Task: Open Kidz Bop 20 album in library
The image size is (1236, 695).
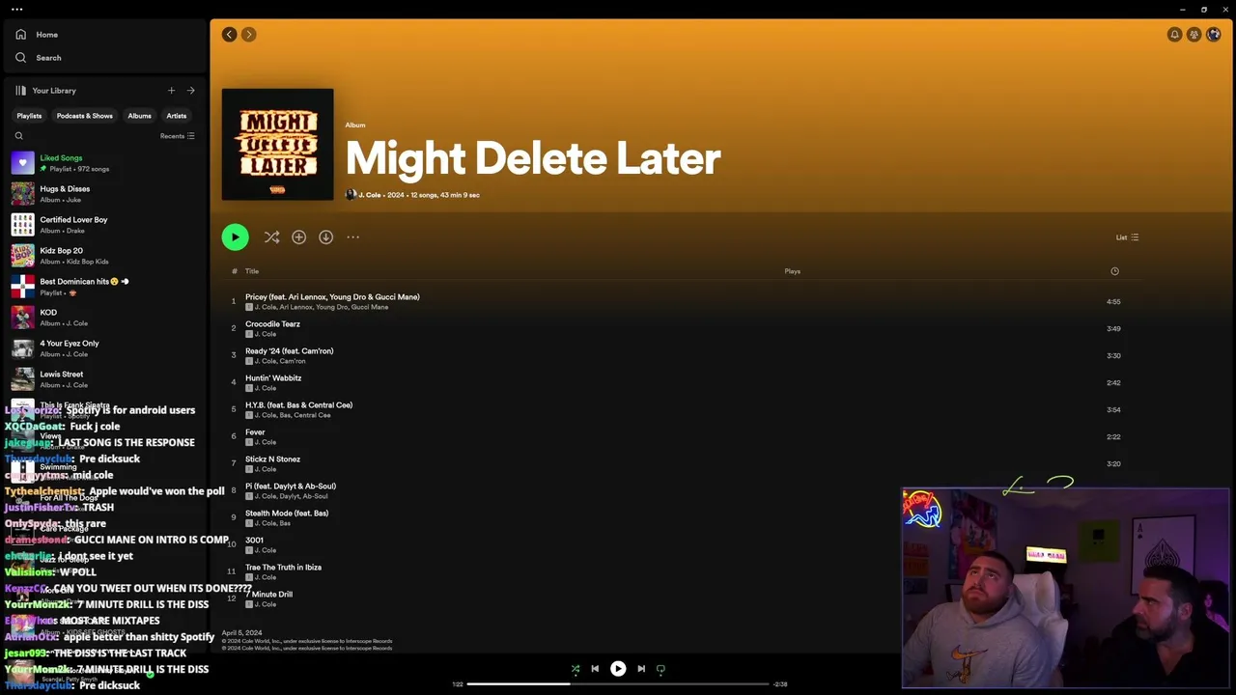Action: coord(103,256)
